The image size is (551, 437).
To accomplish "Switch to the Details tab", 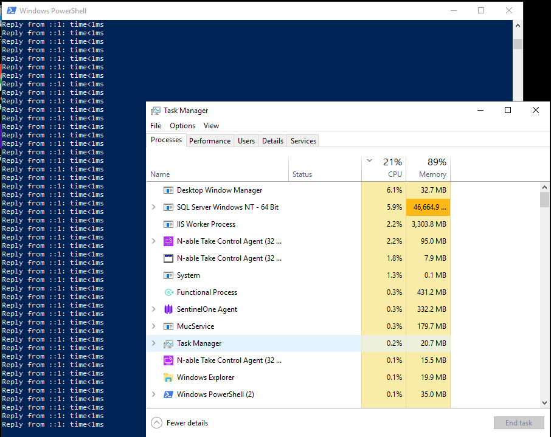I will (272, 141).
